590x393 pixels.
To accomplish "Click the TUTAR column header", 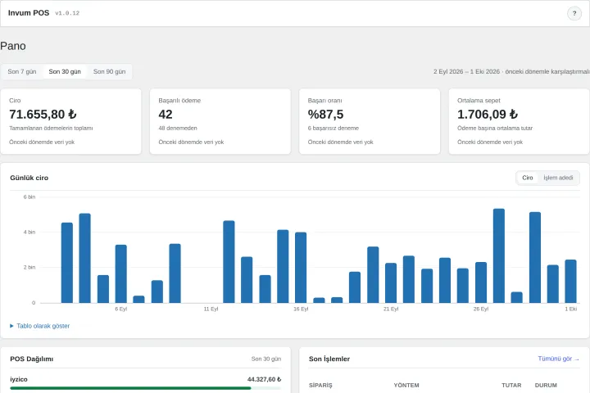I will [511, 386].
